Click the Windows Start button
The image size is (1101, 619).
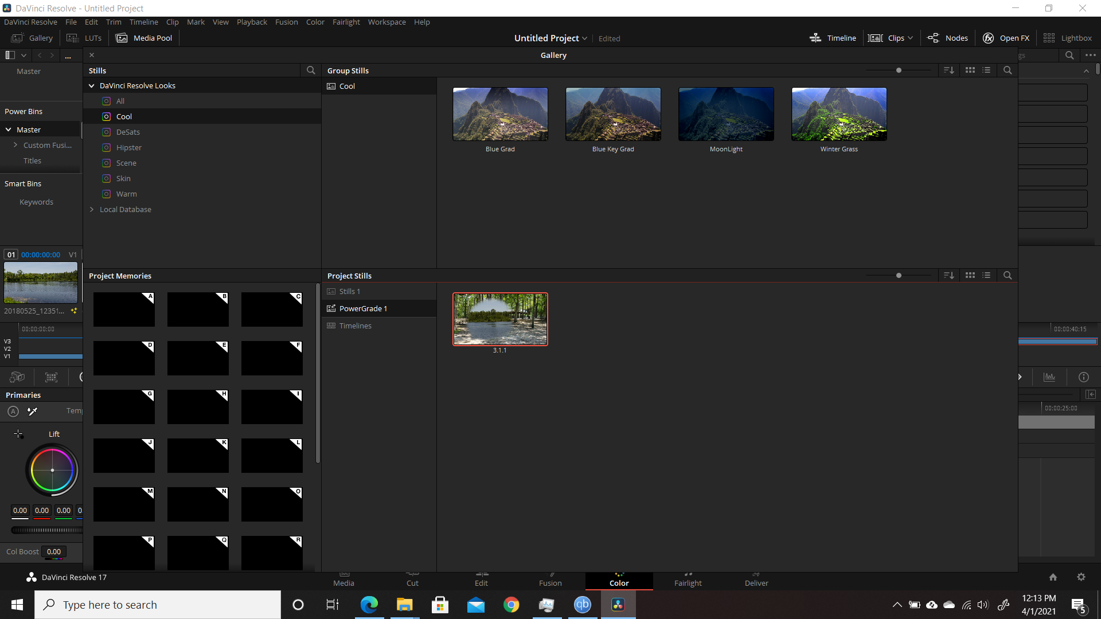click(x=17, y=605)
